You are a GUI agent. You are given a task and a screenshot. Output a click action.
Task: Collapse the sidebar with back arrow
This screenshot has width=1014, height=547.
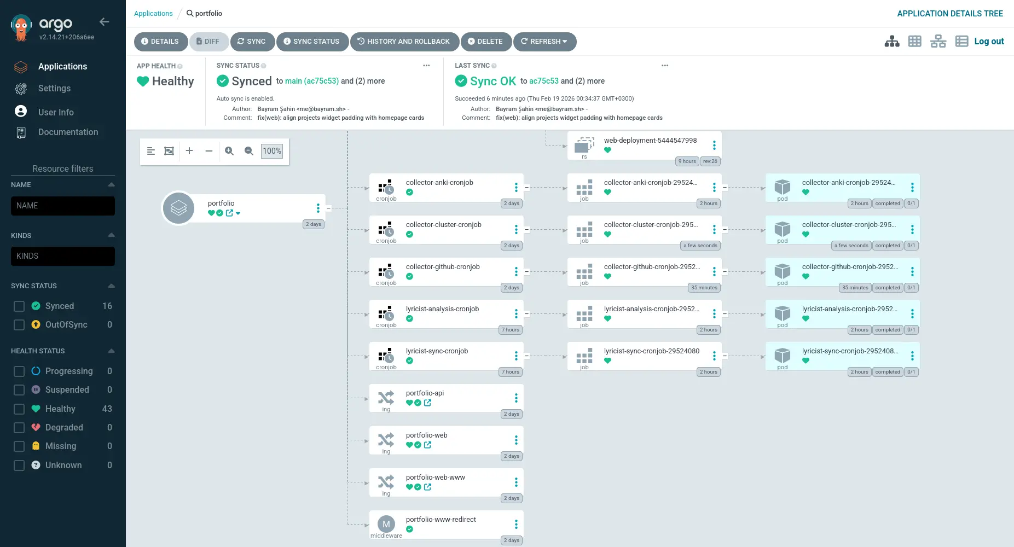click(105, 22)
